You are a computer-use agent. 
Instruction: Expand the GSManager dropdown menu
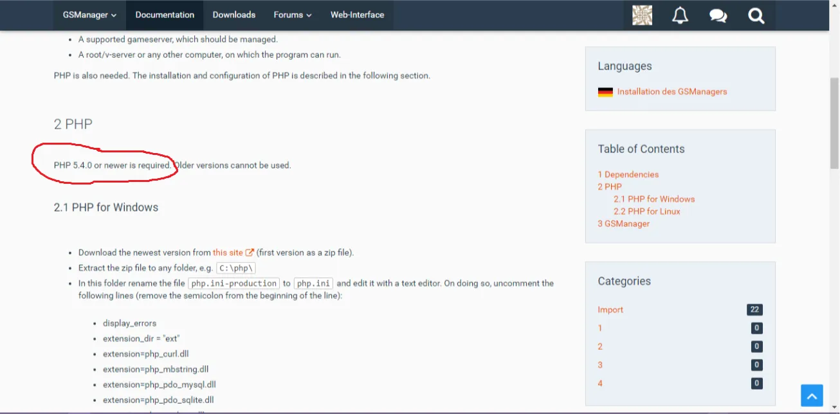[x=89, y=15]
